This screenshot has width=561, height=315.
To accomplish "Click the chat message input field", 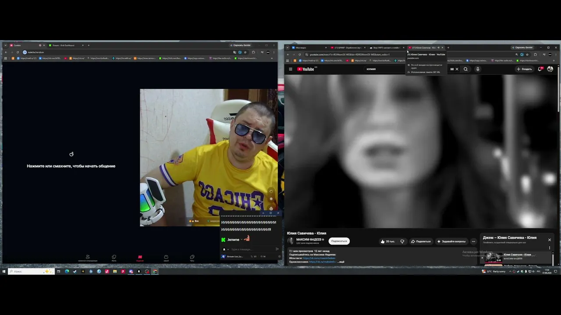I will (251, 249).
